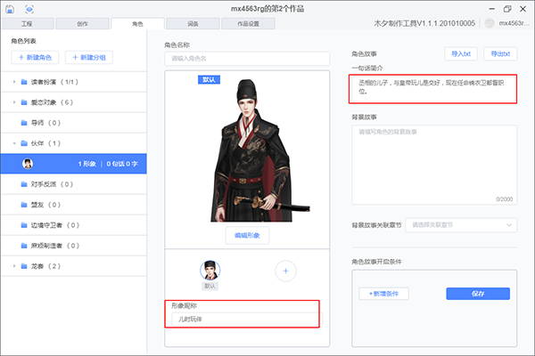Viewport: 535px width, 356px height.
Task: Click the 新建分组 button
Action: (88, 58)
